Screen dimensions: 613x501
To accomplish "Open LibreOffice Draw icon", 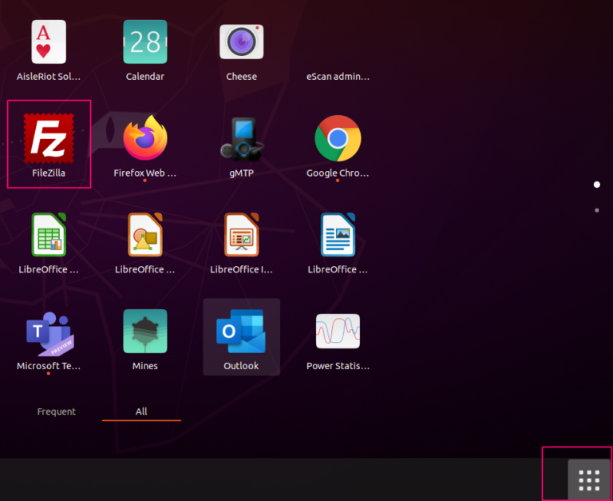I will coord(145,234).
